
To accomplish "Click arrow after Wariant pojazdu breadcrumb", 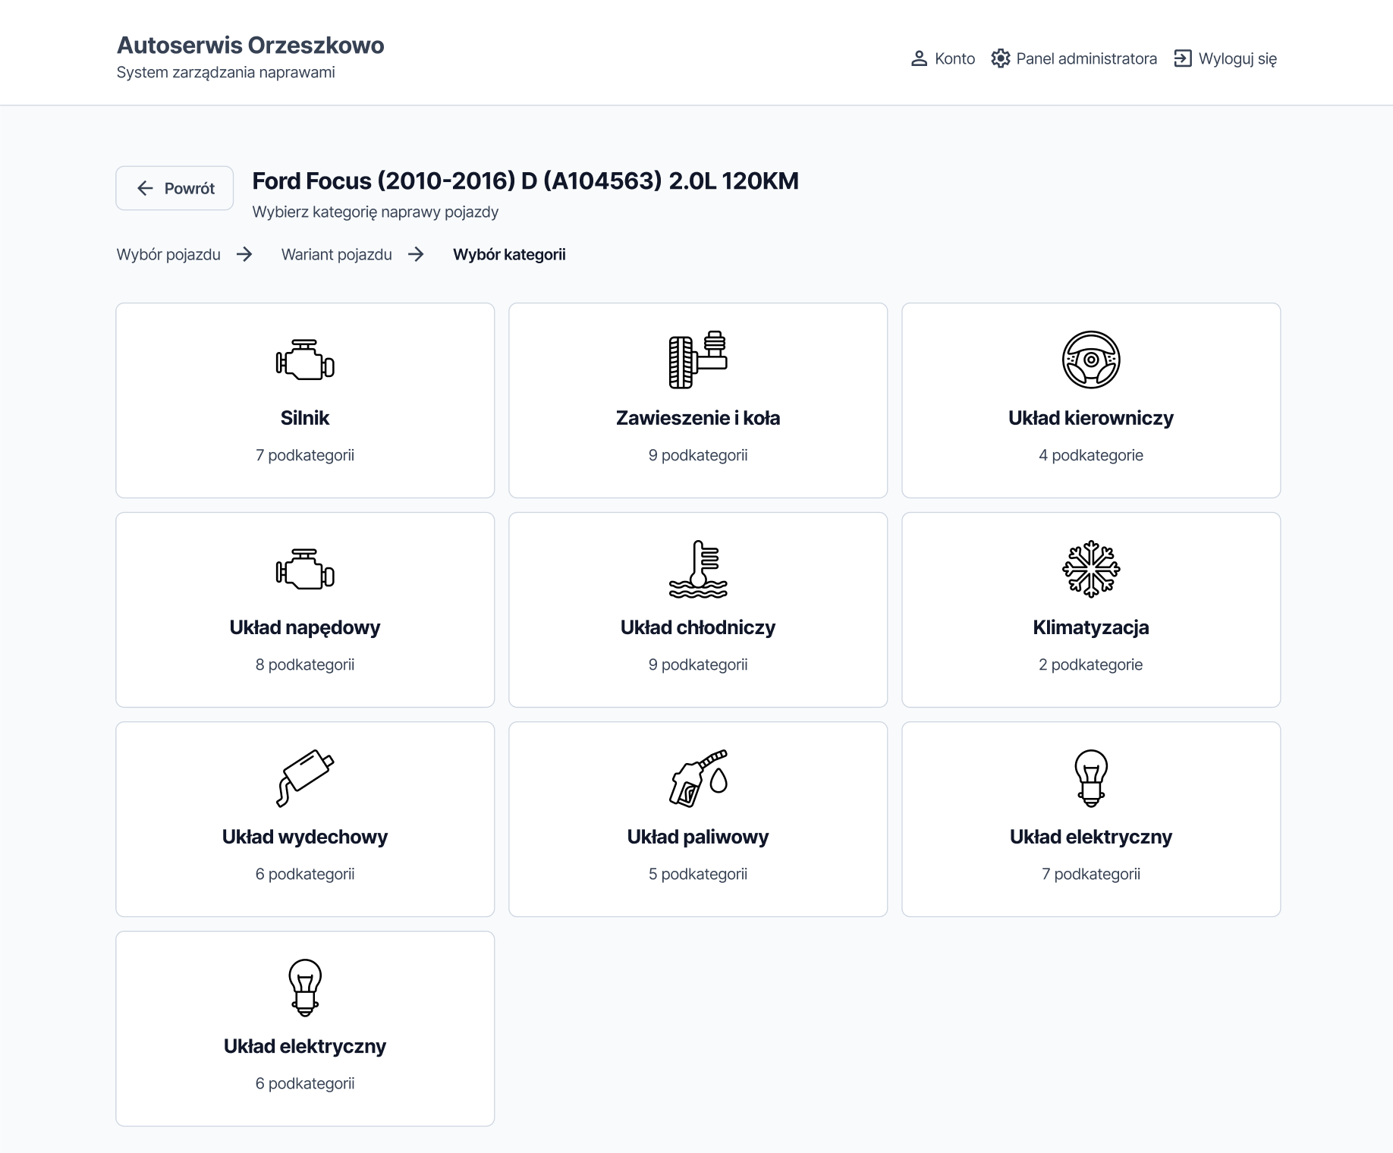I will (416, 255).
